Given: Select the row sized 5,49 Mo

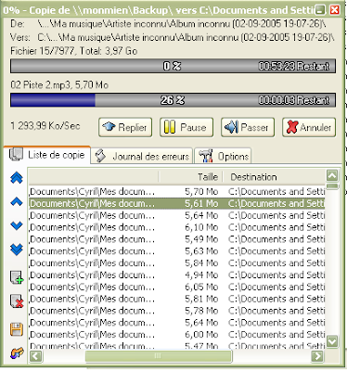Looking at the screenshot, I should tap(176, 239).
